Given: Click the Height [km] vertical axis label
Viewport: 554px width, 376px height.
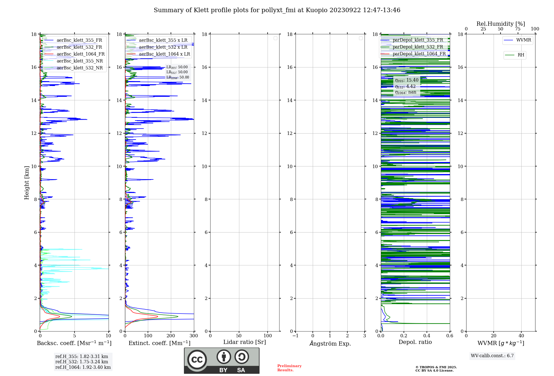Looking at the screenshot, I should (x=27, y=183).
